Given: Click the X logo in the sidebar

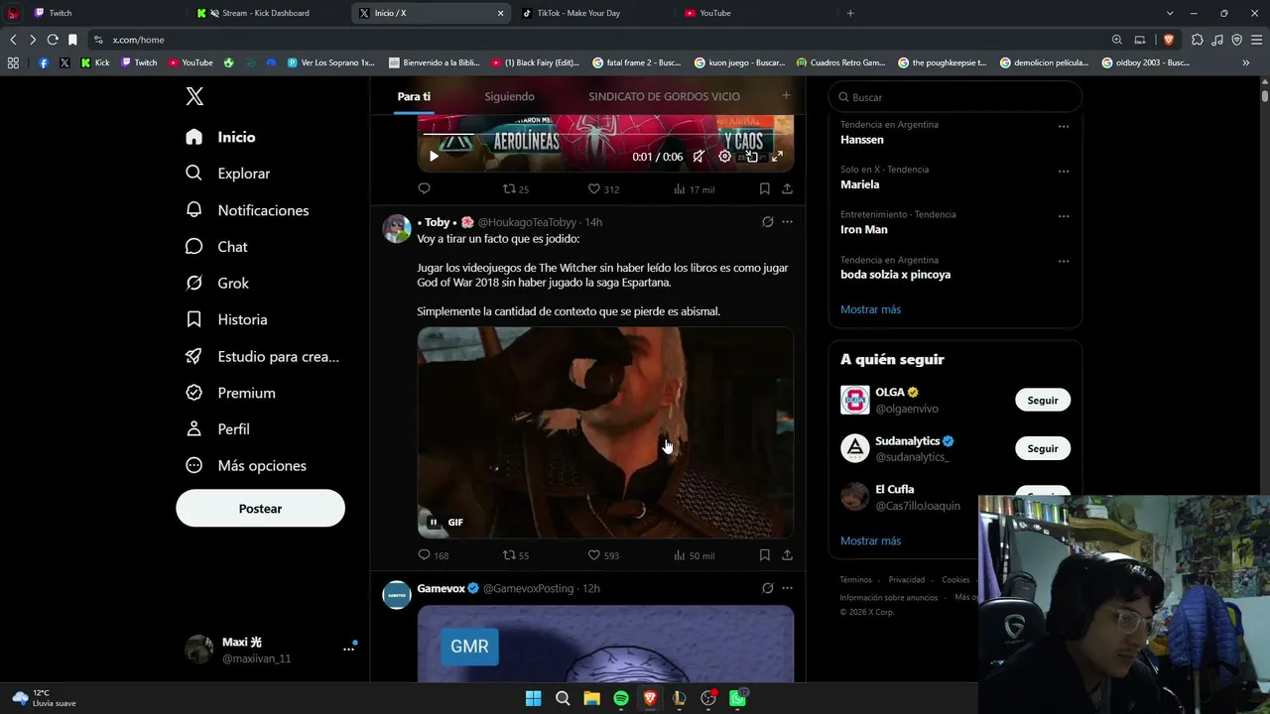Looking at the screenshot, I should (194, 96).
